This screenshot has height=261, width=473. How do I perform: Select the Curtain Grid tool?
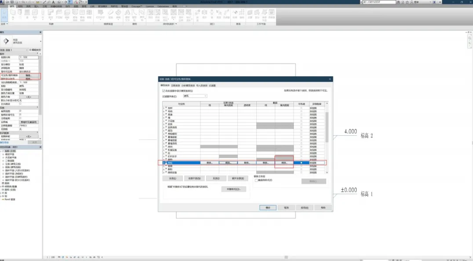(82, 15)
